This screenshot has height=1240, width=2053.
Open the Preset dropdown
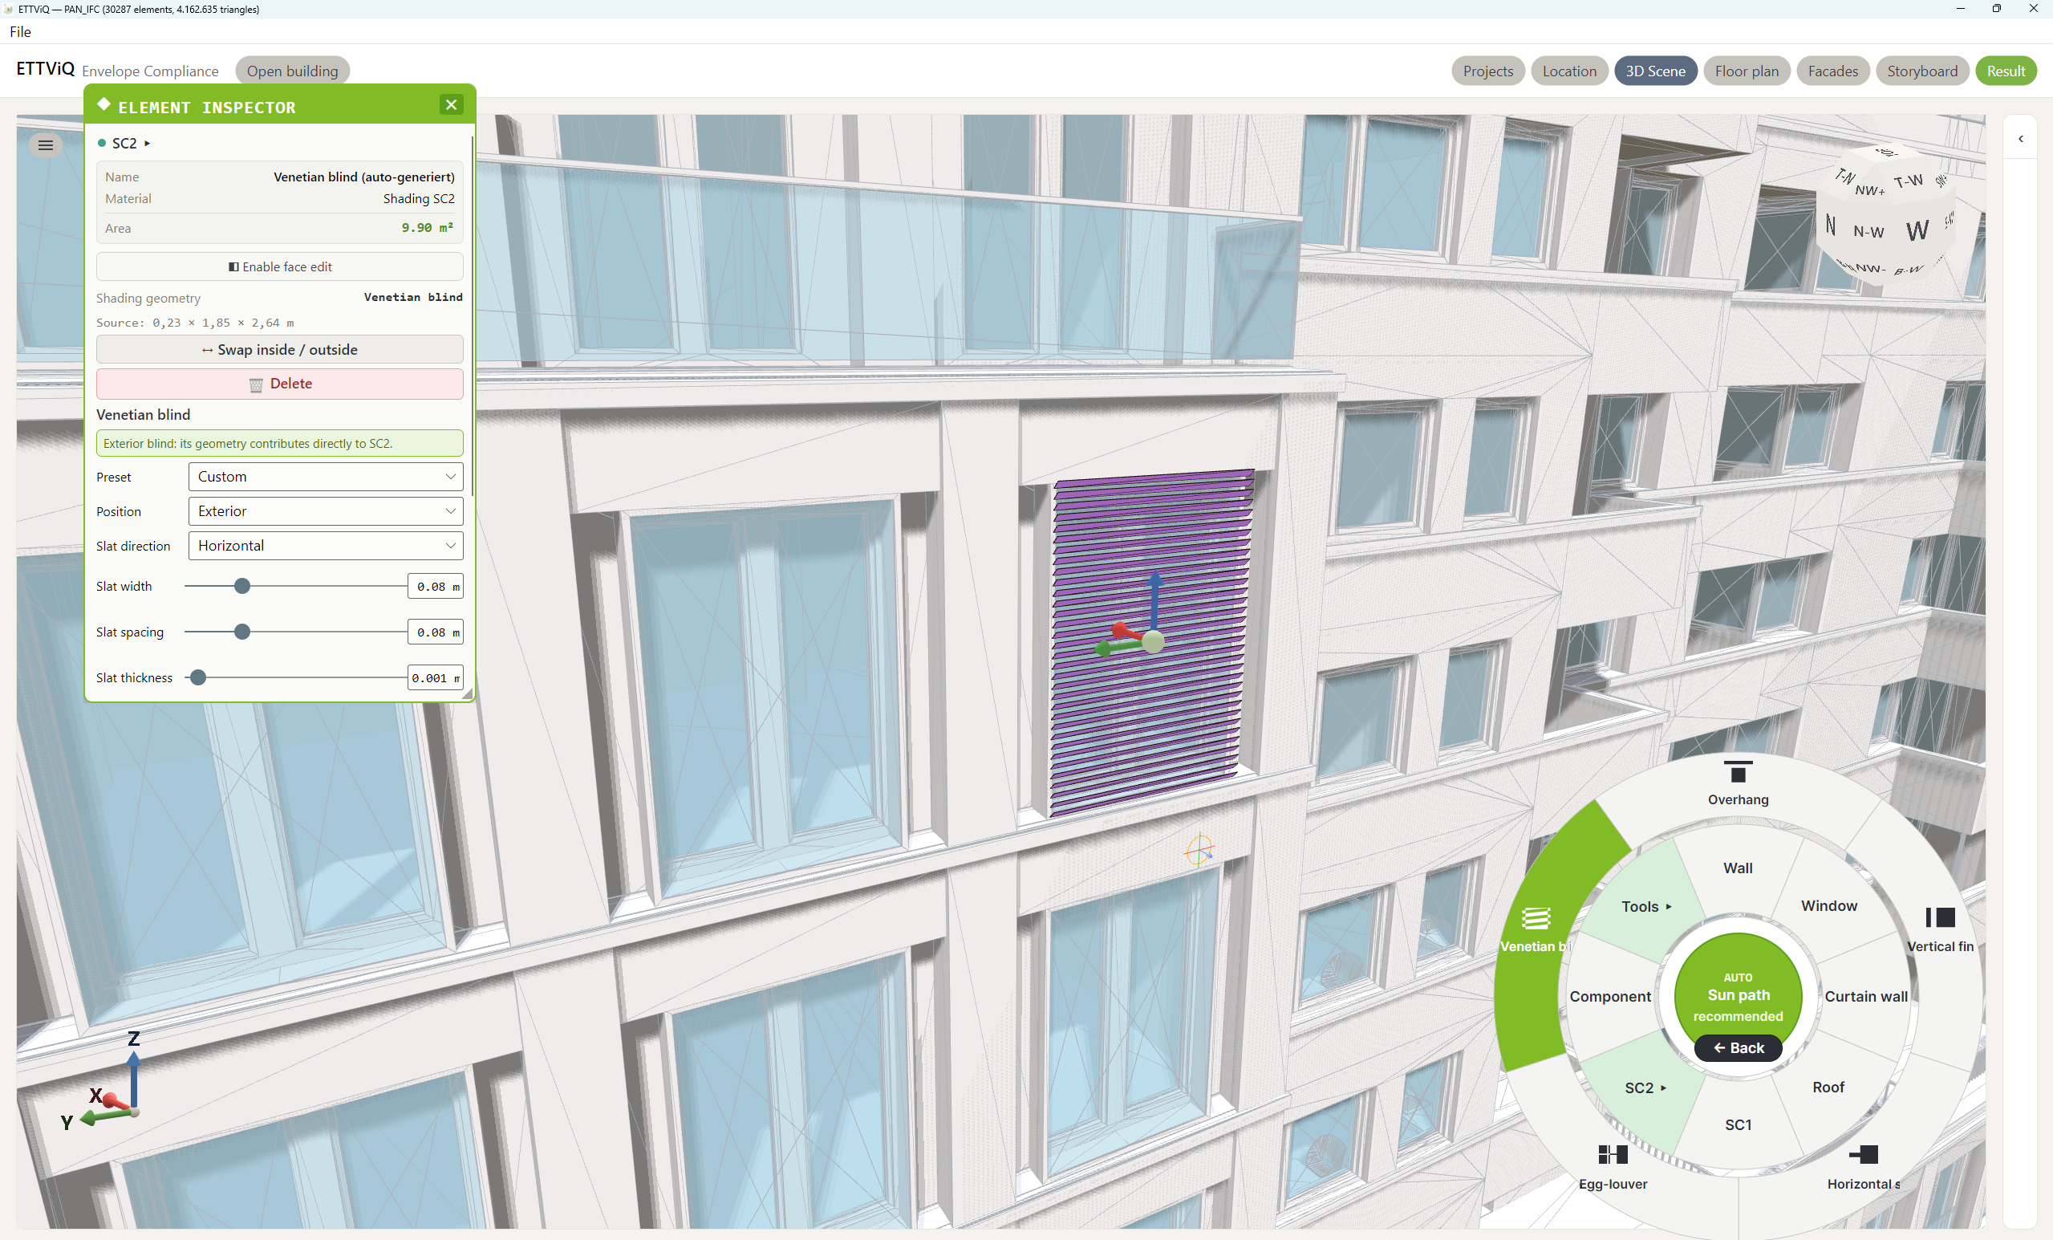pyautogui.click(x=326, y=477)
